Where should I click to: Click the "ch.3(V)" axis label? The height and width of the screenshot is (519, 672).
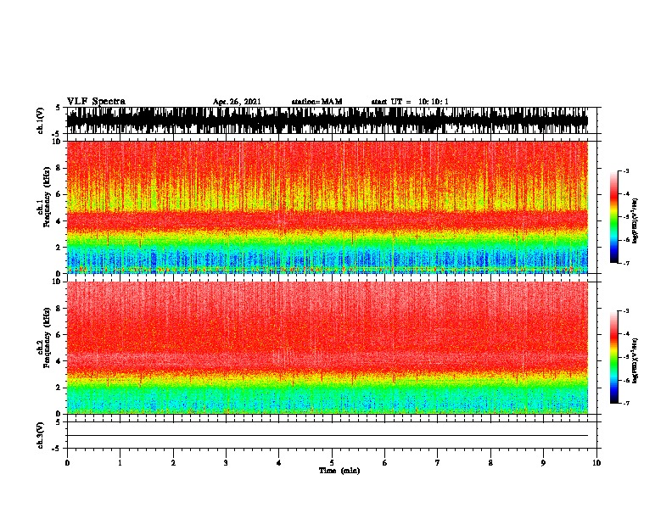(x=41, y=435)
